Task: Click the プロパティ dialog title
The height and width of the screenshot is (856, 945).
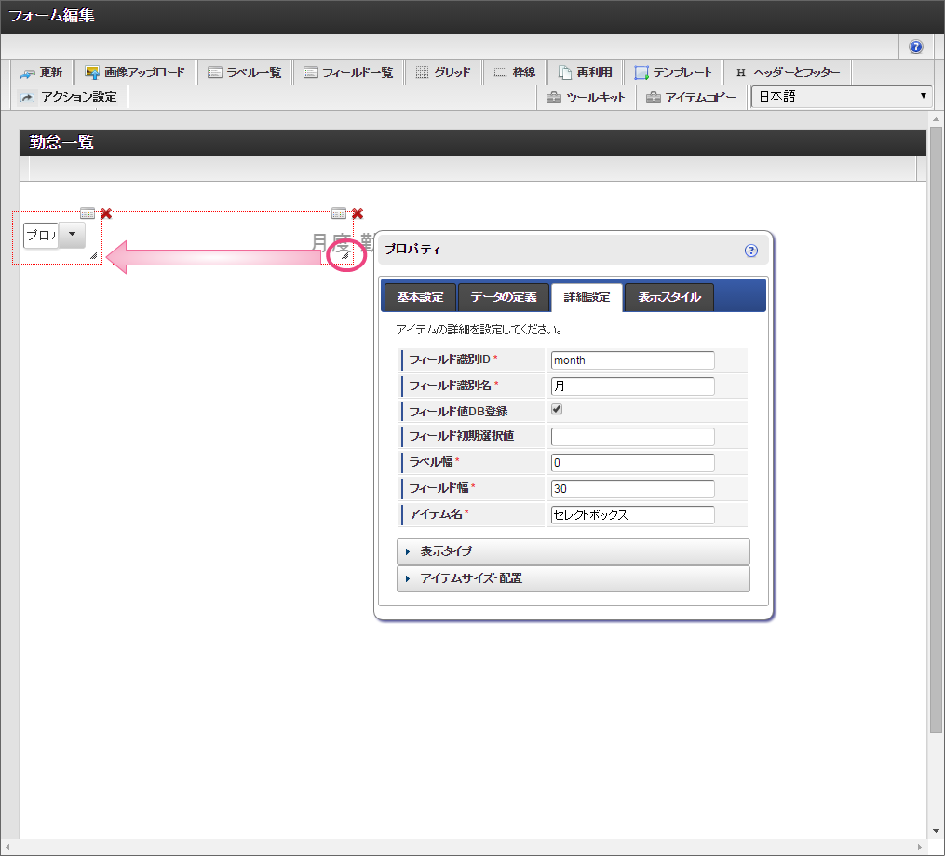Action: pos(412,250)
